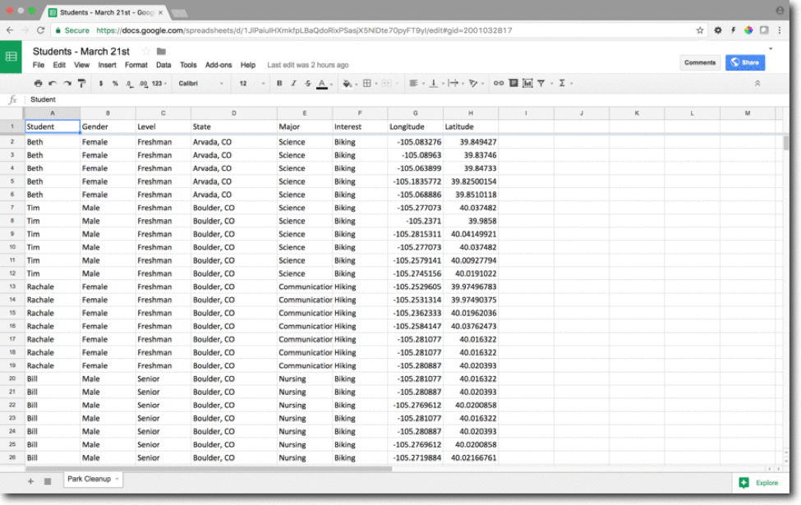Open the Functions sigma menu

coord(562,83)
